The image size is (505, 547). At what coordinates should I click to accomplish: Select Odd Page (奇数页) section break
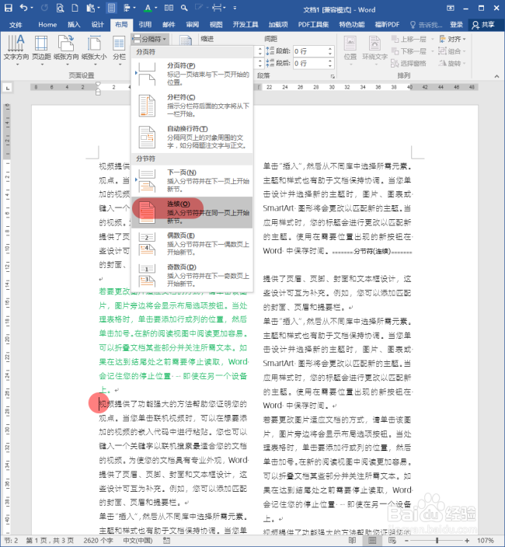pyautogui.click(x=192, y=275)
